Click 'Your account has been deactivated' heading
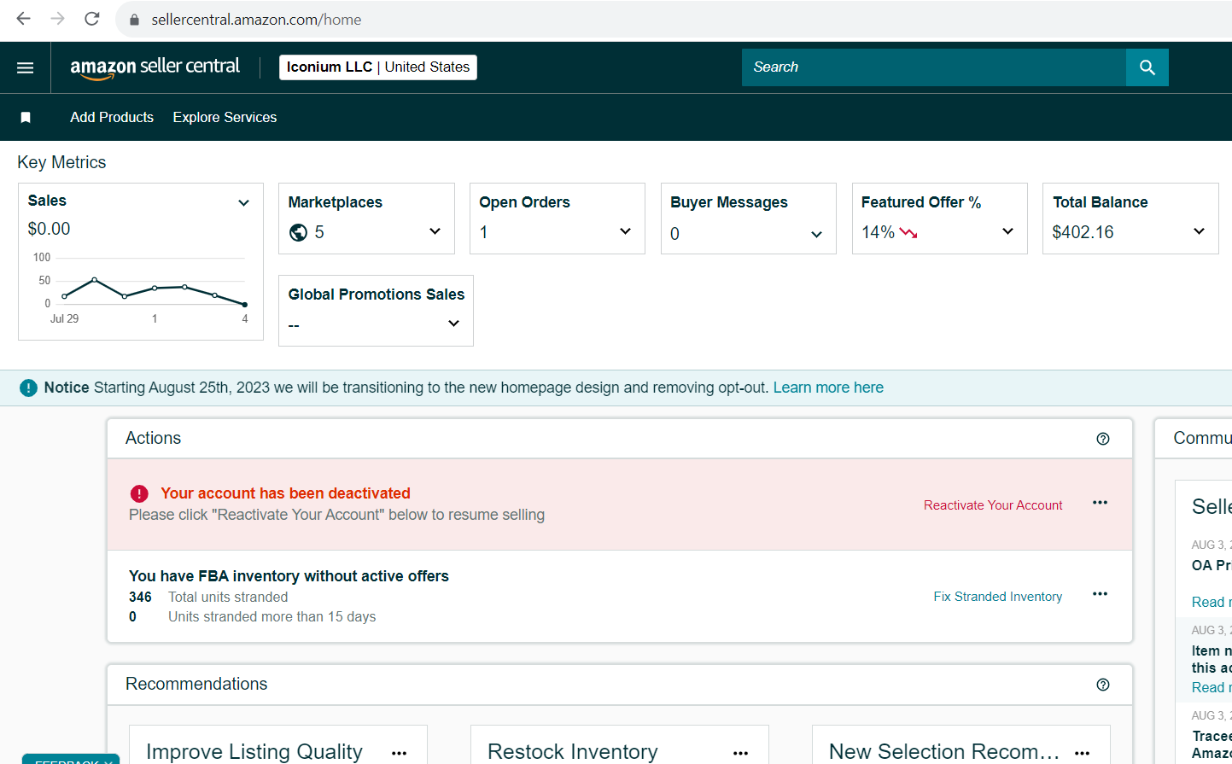This screenshot has width=1232, height=764. pos(285,493)
